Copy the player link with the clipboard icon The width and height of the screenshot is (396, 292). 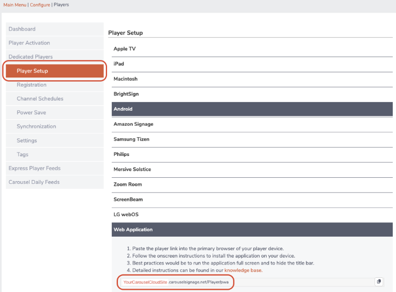tap(378, 282)
